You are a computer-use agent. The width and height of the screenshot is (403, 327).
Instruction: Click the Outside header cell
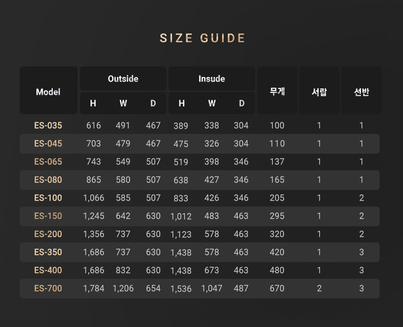[123, 79]
